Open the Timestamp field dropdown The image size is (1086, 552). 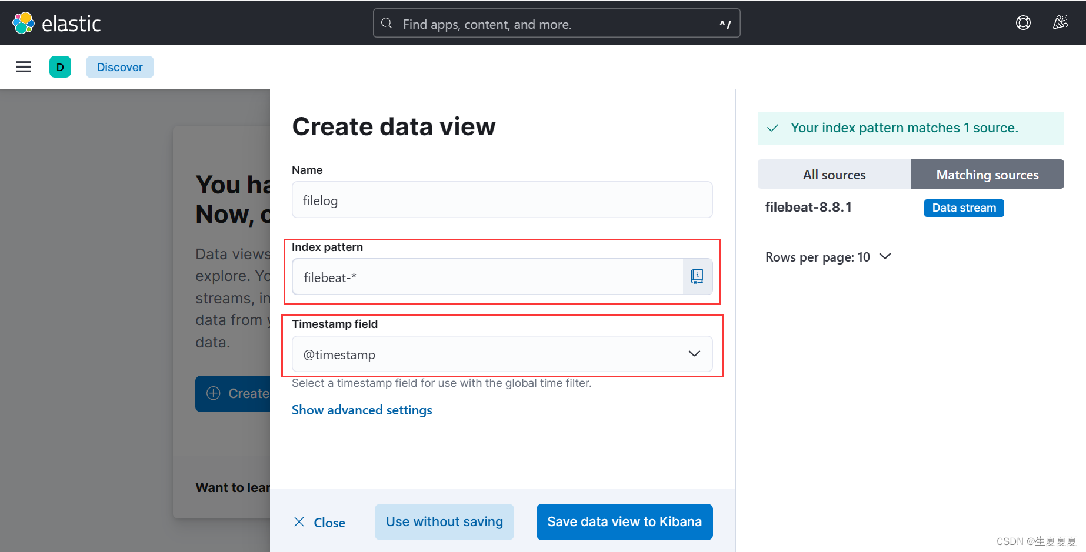(502, 354)
